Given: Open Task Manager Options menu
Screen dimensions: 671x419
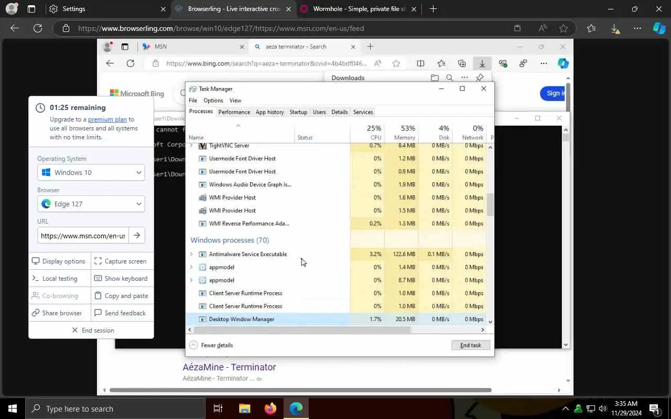Looking at the screenshot, I should 213,101.
